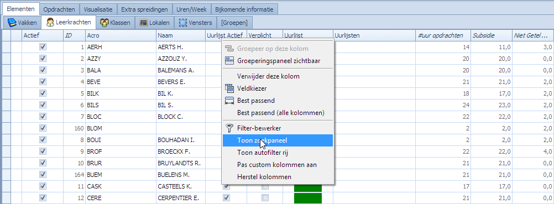Open the Lokalen tab
Viewport: 554px width, 204px height.
[154, 23]
